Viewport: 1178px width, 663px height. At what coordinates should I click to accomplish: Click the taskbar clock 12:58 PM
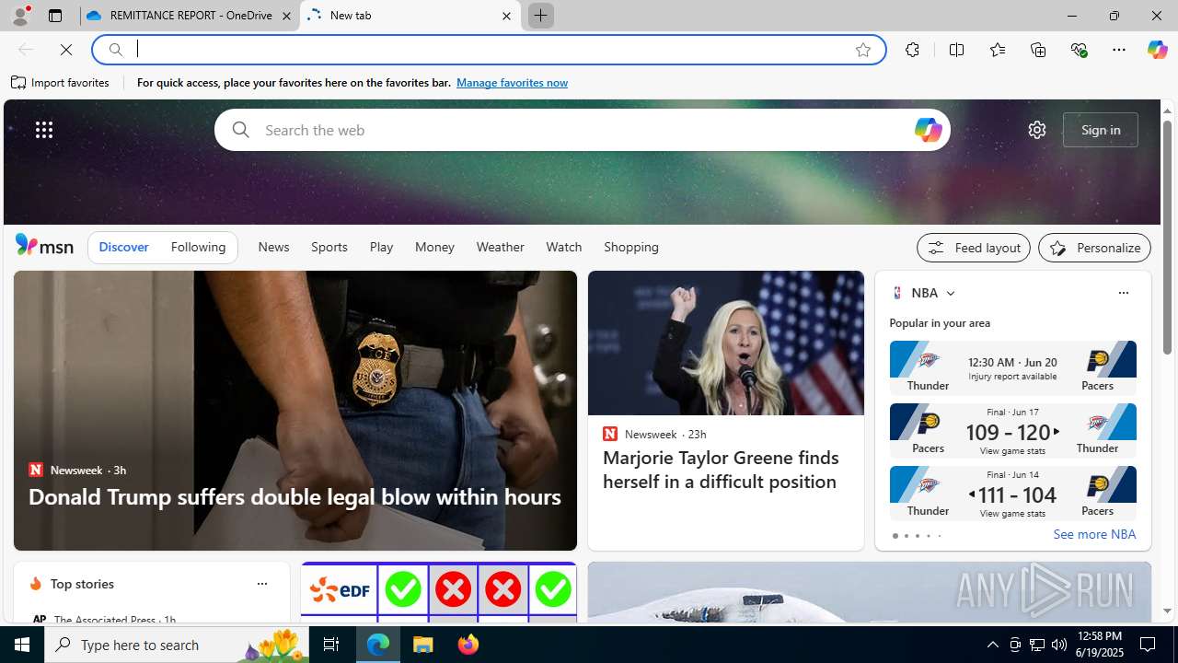point(1098,645)
